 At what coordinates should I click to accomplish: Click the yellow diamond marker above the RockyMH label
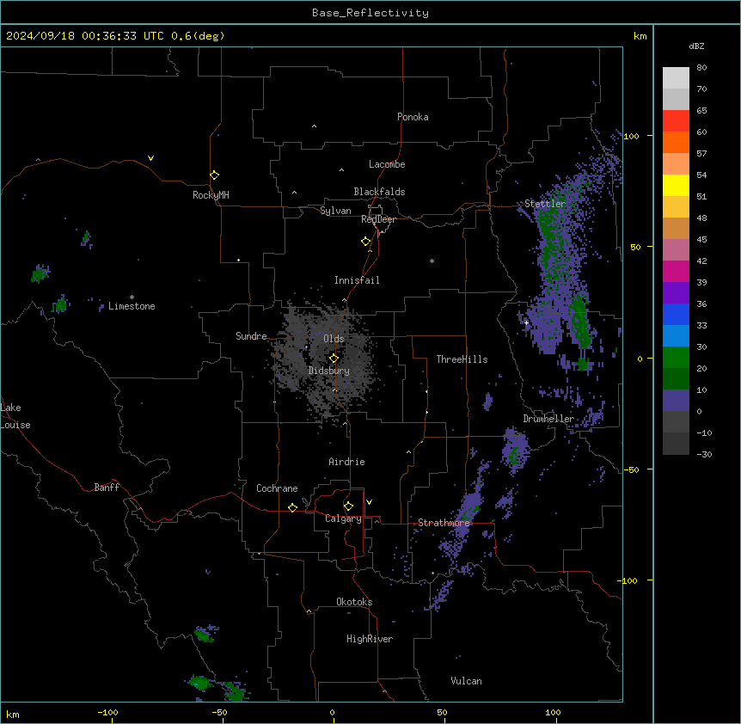tap(215, 175)
